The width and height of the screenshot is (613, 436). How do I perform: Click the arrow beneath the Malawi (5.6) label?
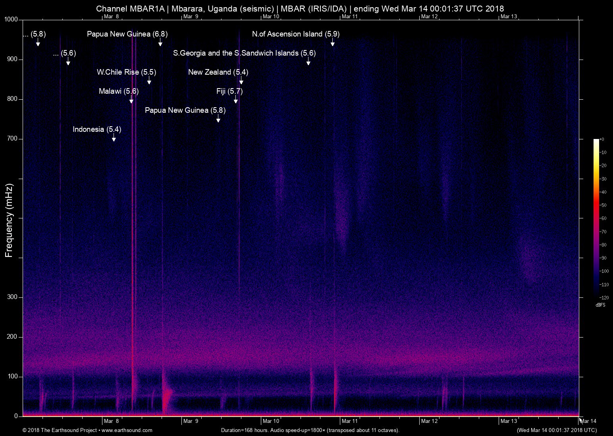point(131,100)
